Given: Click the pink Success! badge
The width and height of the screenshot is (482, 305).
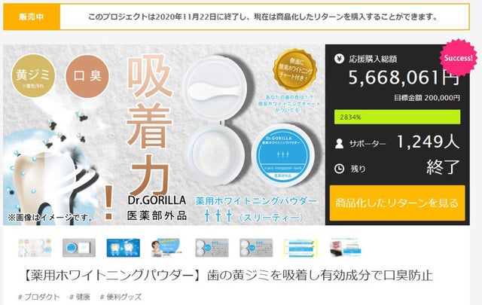Looking at the screenshot, I should click(458, 58).
